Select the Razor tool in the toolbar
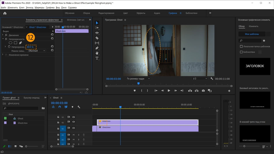This screenshot has width=274, height=154. pyautogui.click(x=97, y=38)
